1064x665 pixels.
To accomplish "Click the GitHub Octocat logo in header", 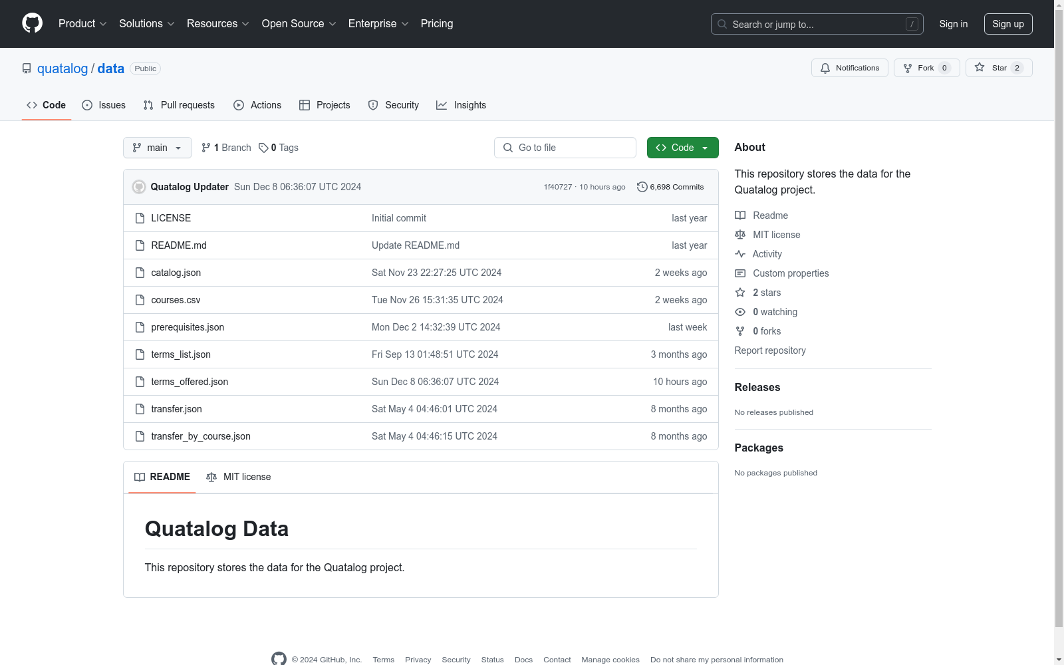I will [32, 23].
